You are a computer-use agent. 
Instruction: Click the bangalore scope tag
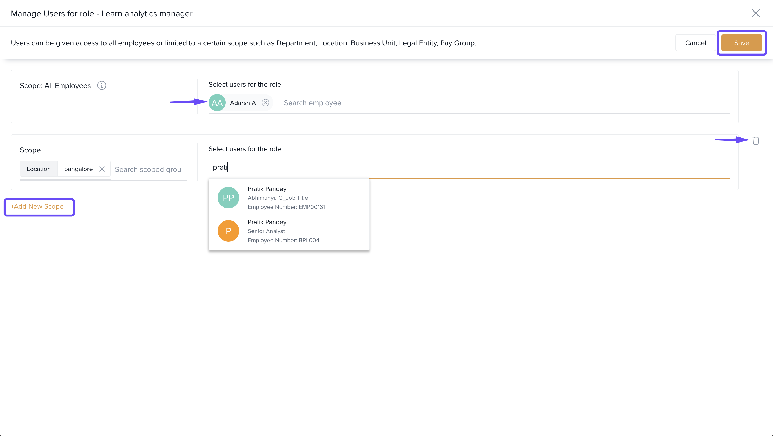78,169
